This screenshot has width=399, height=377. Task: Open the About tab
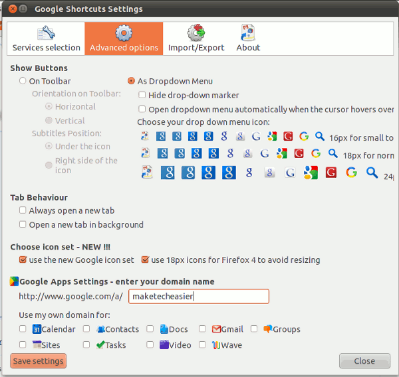[x=248, y=38]
